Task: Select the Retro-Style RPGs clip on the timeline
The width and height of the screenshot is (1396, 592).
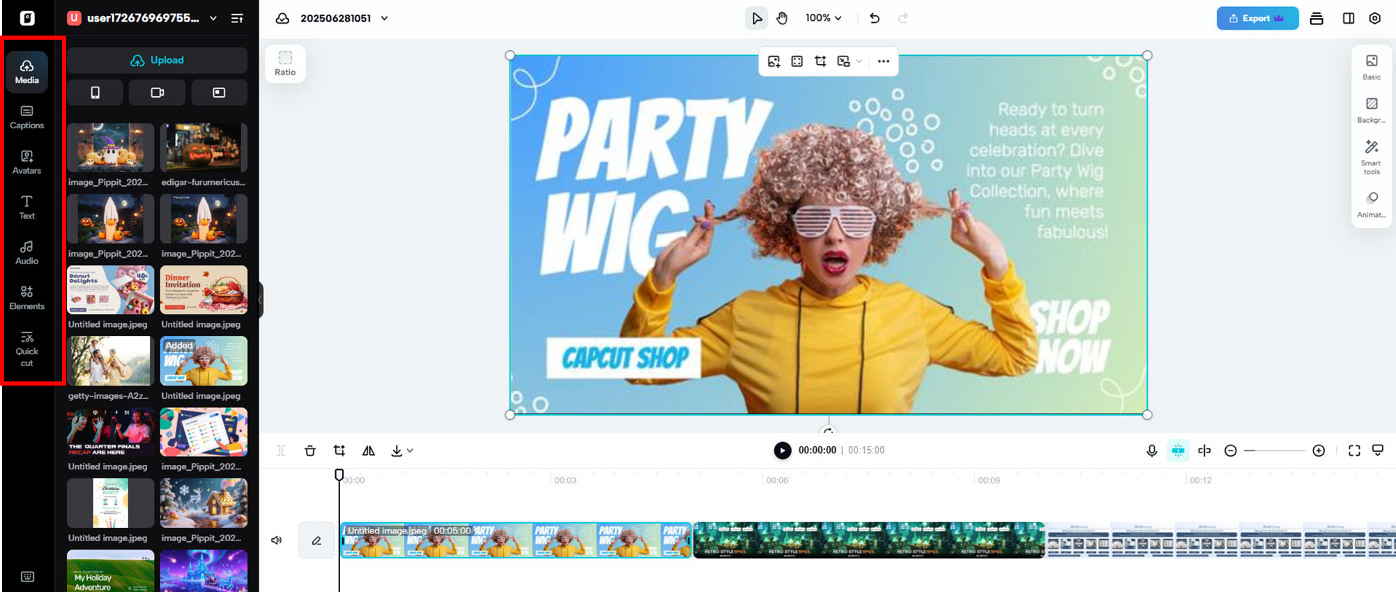Action: coord(869,540)
